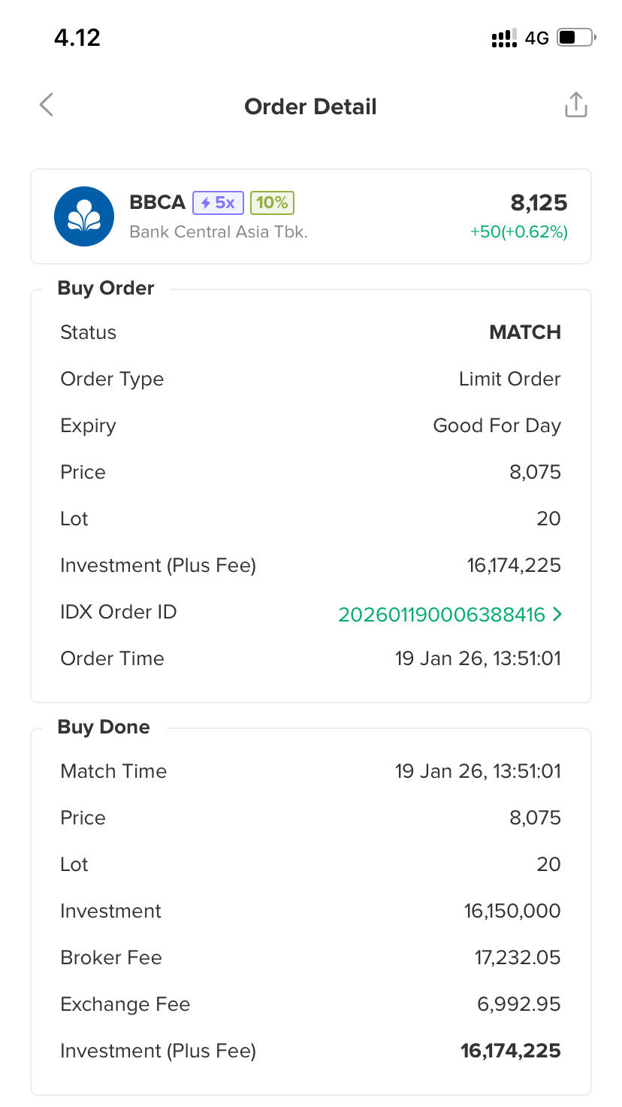Tap the 10% green badge
Screen dimensions: 622x1107
click(x=272, y=203)
